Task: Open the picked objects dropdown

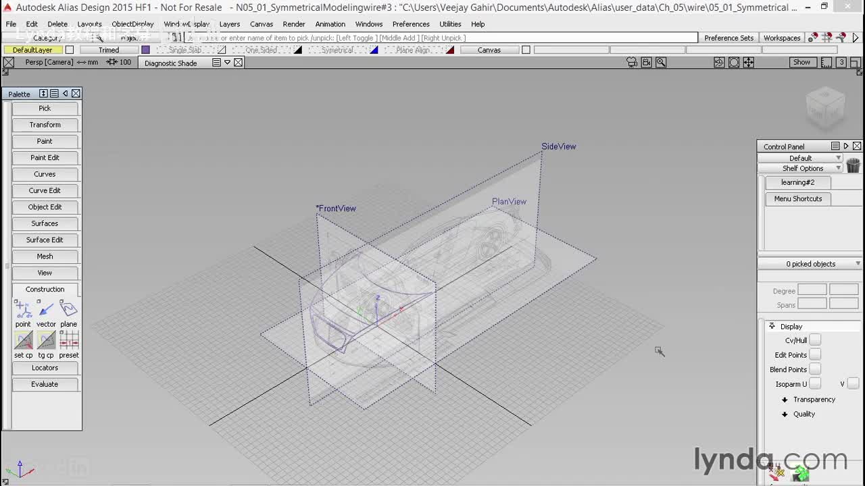Action: click(810, 264)
